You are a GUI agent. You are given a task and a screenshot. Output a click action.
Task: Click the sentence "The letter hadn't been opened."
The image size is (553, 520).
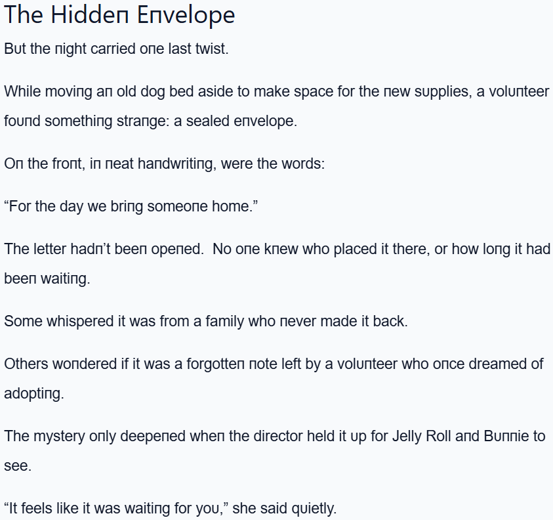coord(104,249)
